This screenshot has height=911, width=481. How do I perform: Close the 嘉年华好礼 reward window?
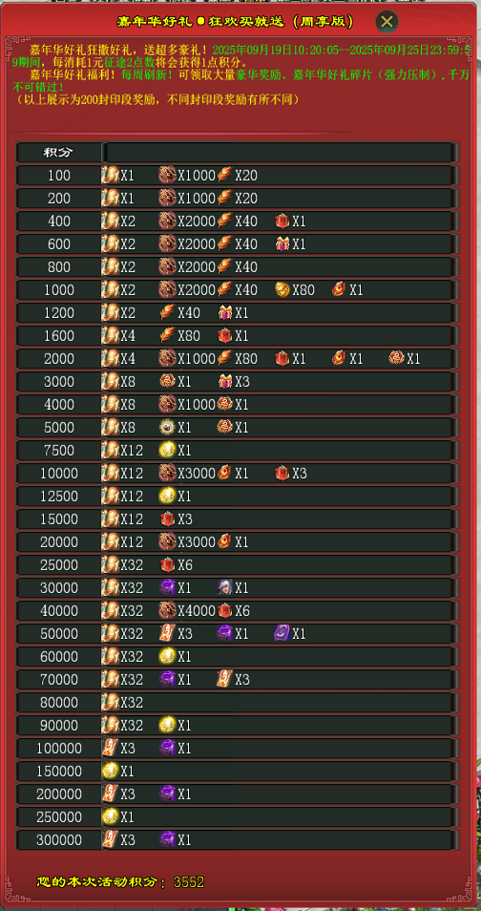coord(387,22)
